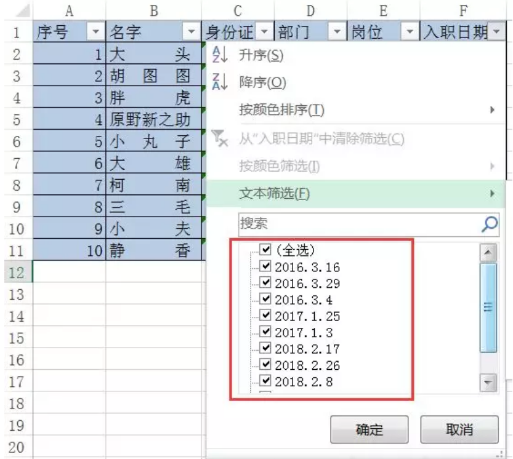Image resolution: width=513 pixels, height=459 pixels.
Task: Select column E header
Action: pos(383,11)
